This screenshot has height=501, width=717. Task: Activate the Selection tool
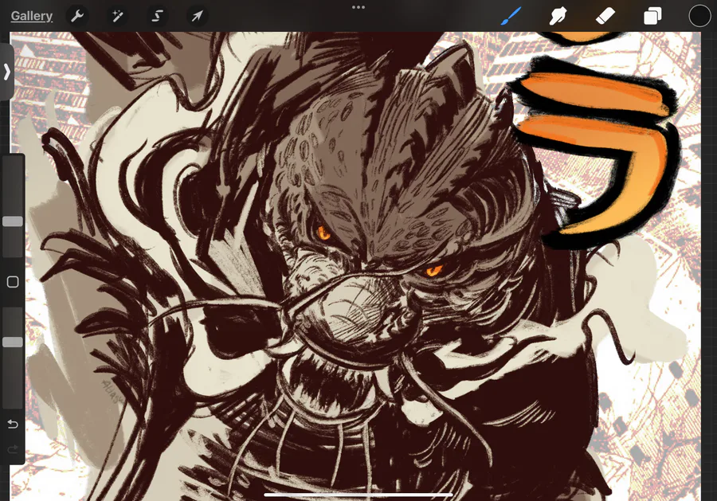point(157,16)
